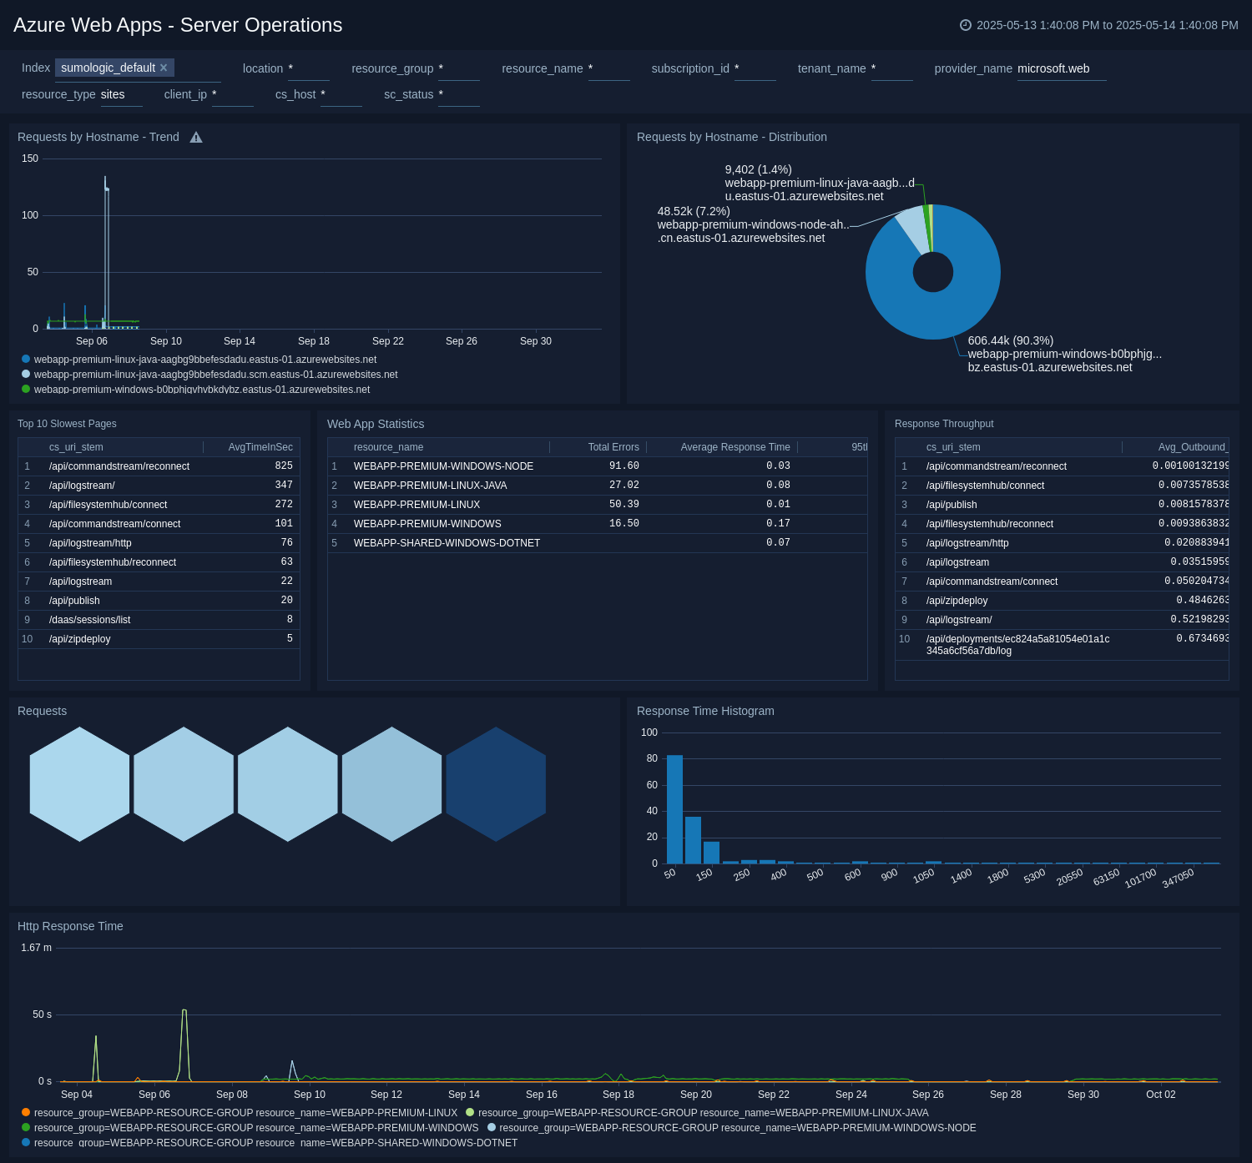1252x1163 pixels.
Task: Toggle green windows-b0bphjg legend dot in Trend
Action: click(x=26, y=389)
